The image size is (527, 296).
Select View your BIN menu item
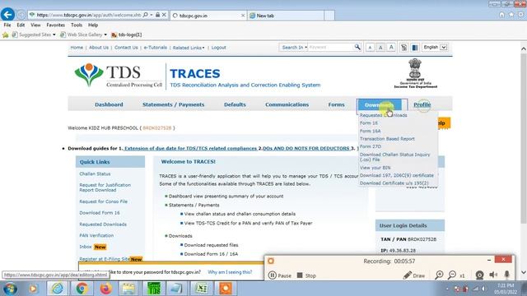[375, 168]
